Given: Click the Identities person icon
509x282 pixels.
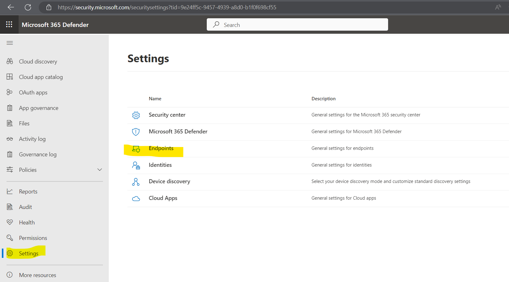Looking at the screenshot, I should 136,165.
